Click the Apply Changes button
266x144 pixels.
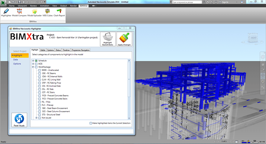[124, 39]
